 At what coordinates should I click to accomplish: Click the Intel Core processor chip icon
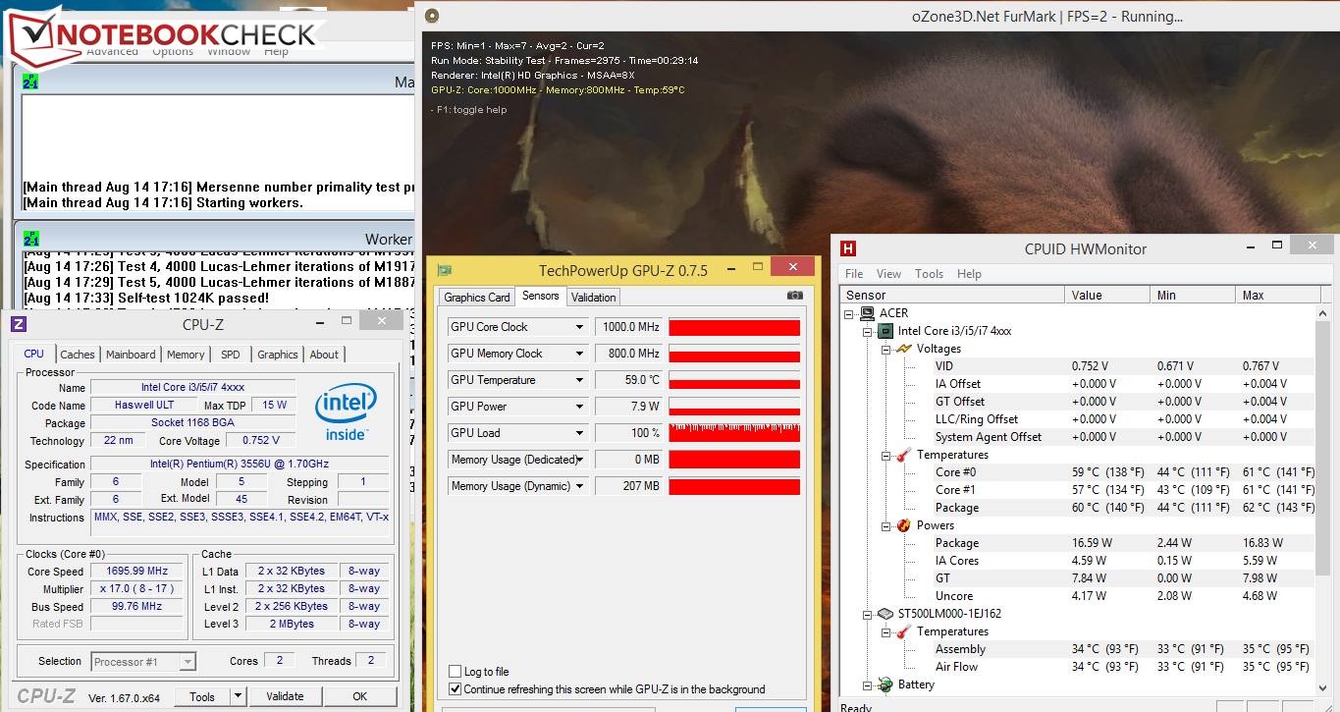(x=885, y=331)
